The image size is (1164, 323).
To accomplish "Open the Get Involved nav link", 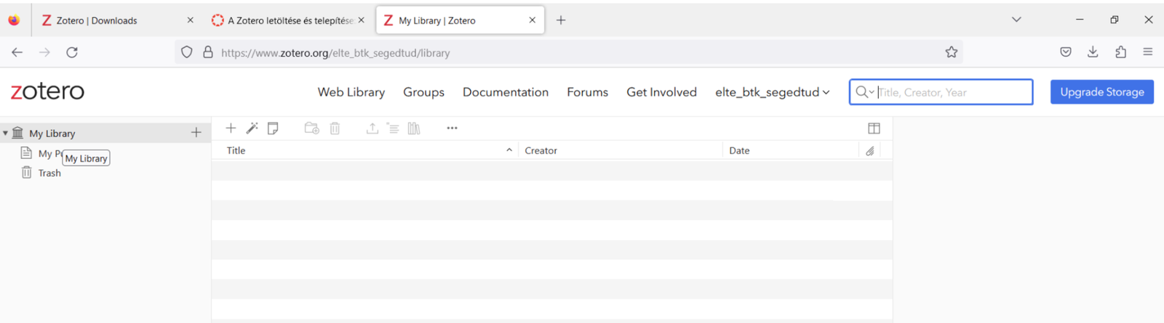I will tap(661, 92).
